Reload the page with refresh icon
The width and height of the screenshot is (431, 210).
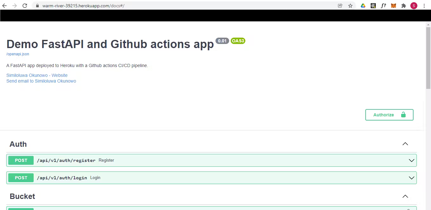click(25, 6)
